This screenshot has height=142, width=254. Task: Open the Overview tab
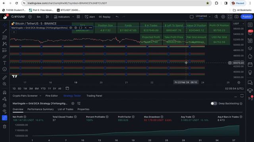point(18,109)
